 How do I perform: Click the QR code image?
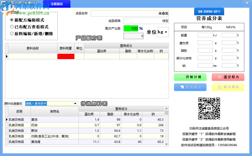click(209, 109)
